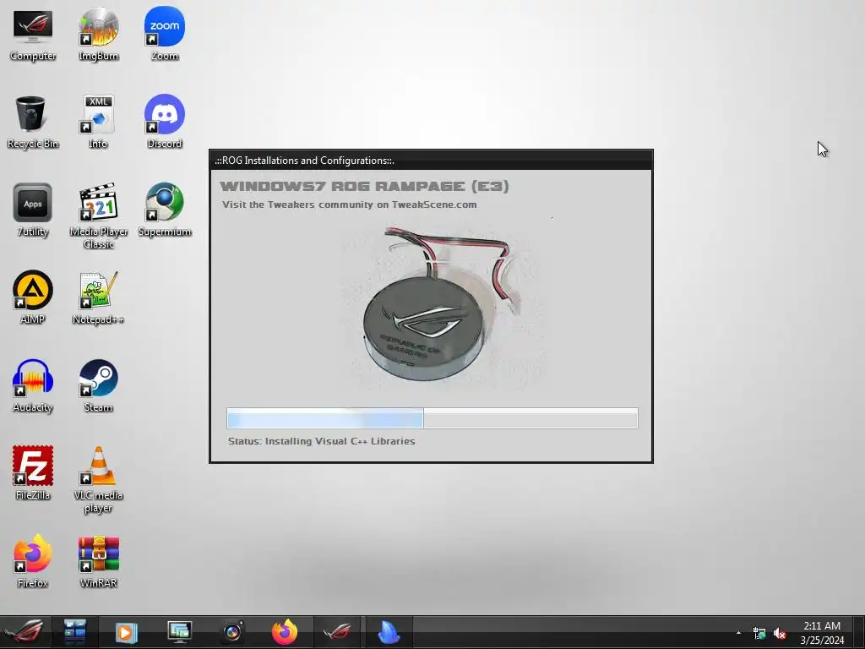Open the clock showing 2:11 AM
Image resolution: width=865 pixels, height=649 pixels.
click(x=822, y=633)
